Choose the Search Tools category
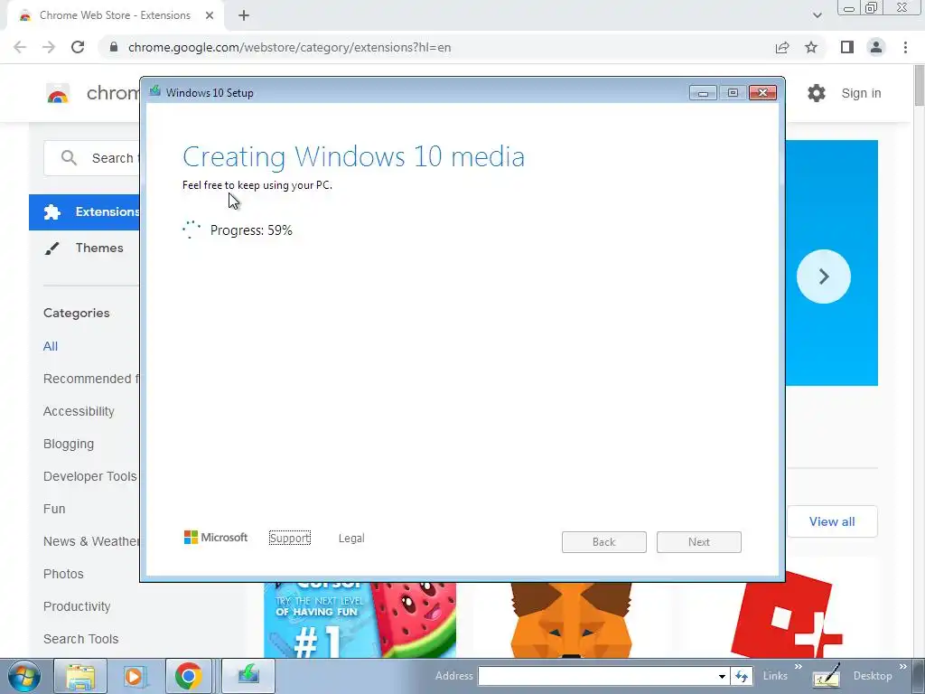The image size is (925, 694). point(80,639)
